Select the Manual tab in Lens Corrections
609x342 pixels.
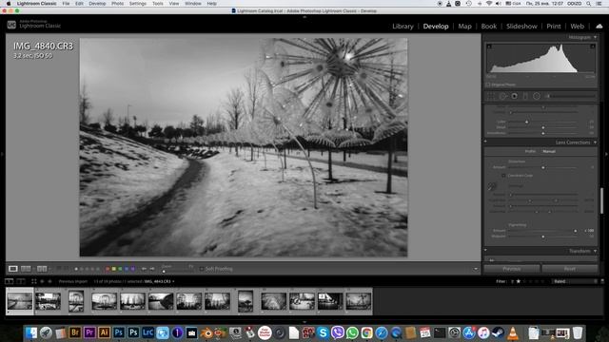(x=549, y=152)
